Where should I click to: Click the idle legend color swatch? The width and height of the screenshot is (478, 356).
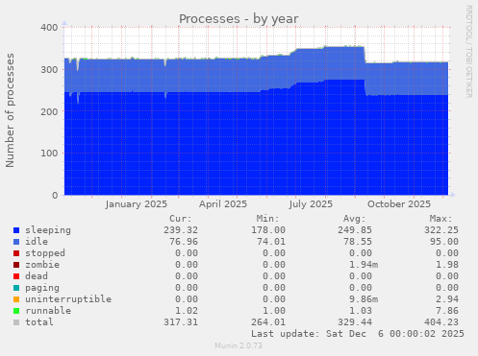click(x=16, y=242)
